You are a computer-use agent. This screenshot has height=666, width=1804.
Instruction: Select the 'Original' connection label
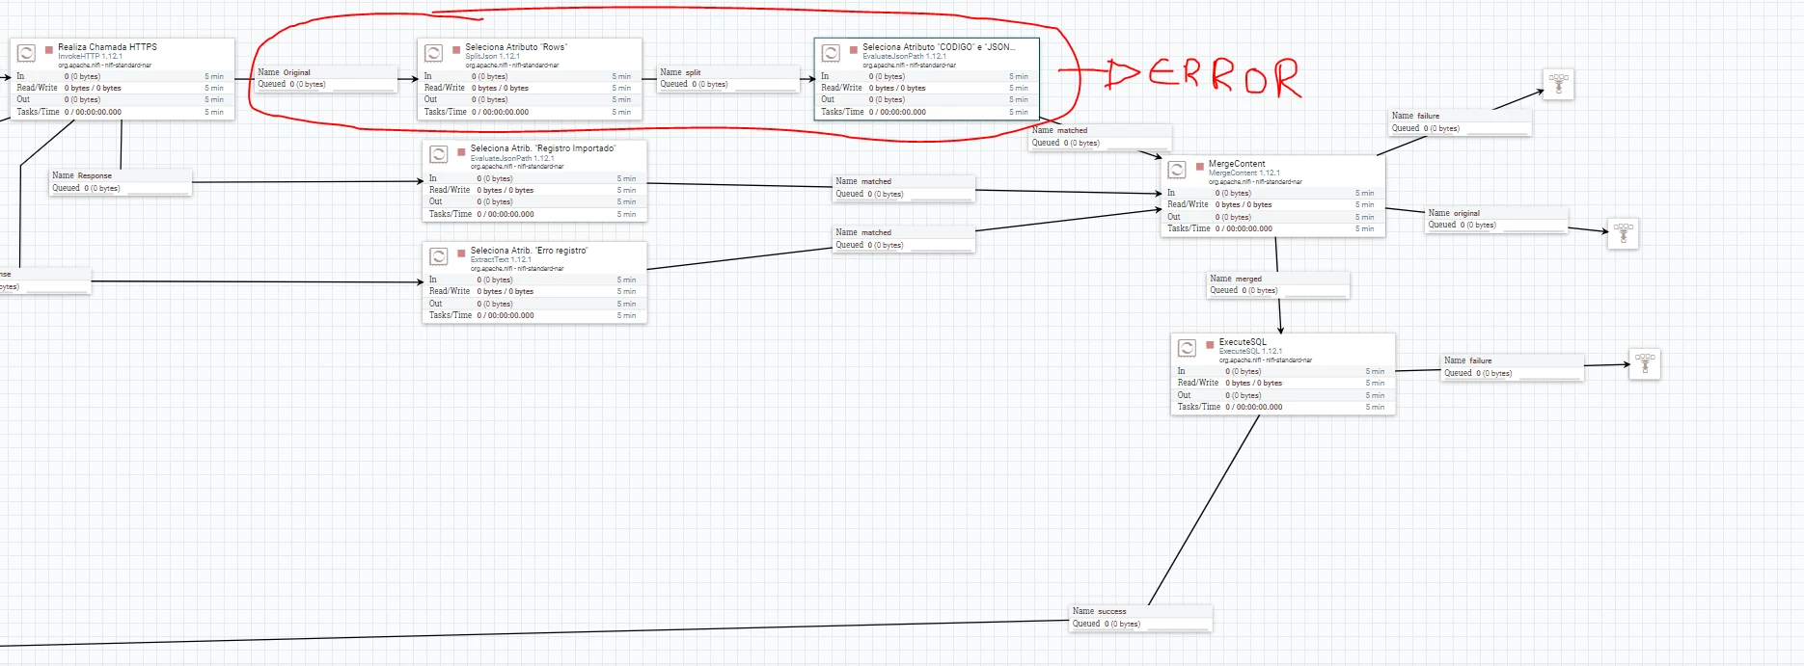326,78
